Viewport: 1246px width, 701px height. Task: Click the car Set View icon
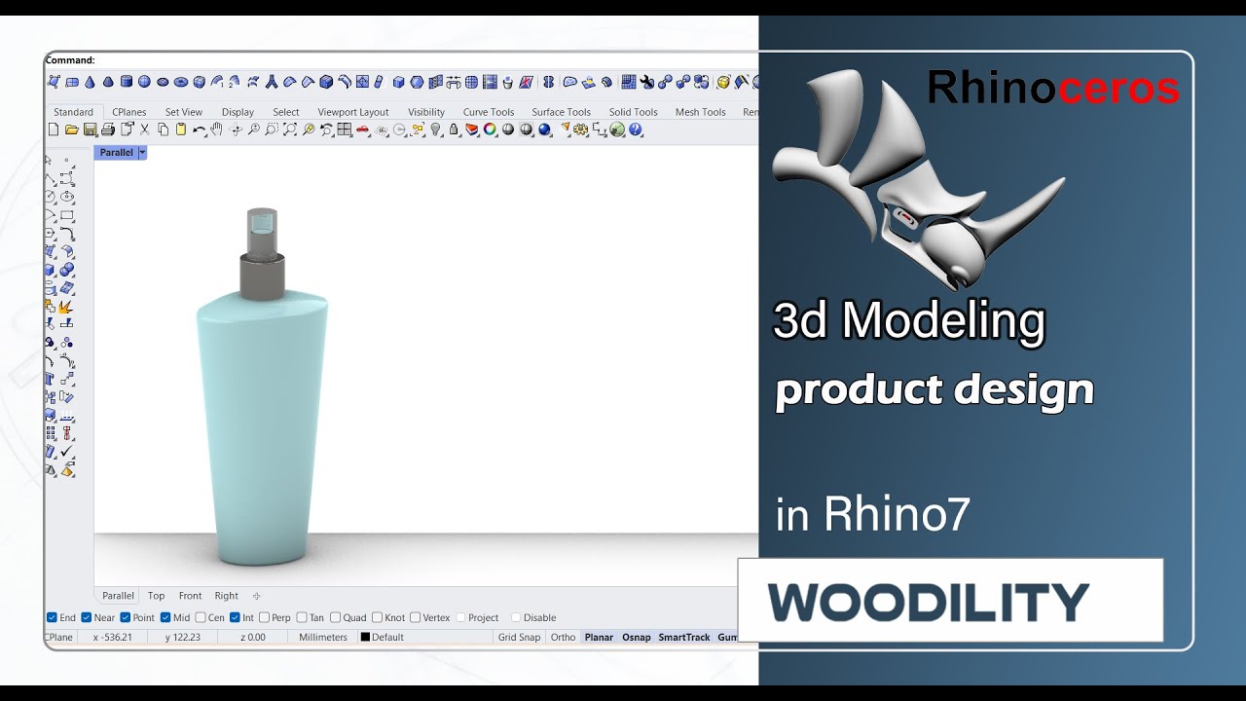[x=362, y=129]
